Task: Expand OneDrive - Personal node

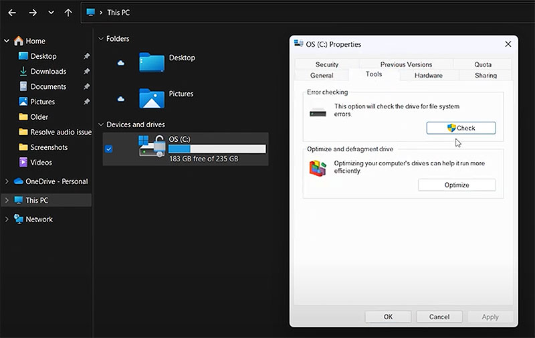Action: 7,181
